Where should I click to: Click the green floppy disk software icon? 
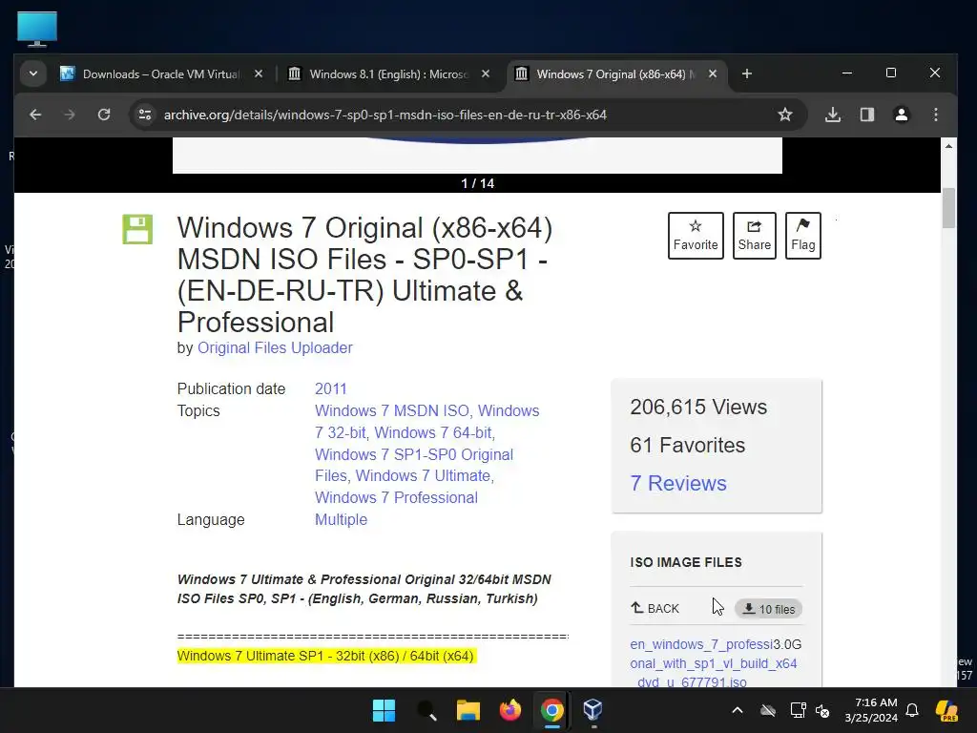[x=137, y=229]
